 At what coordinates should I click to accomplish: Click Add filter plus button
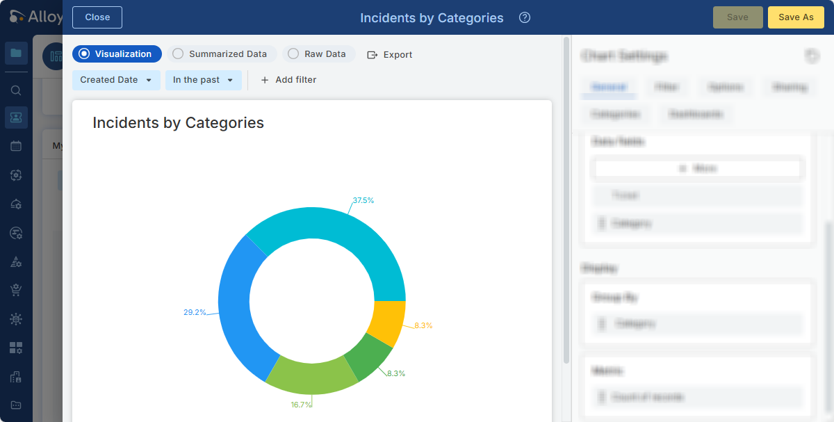[265, 80]
